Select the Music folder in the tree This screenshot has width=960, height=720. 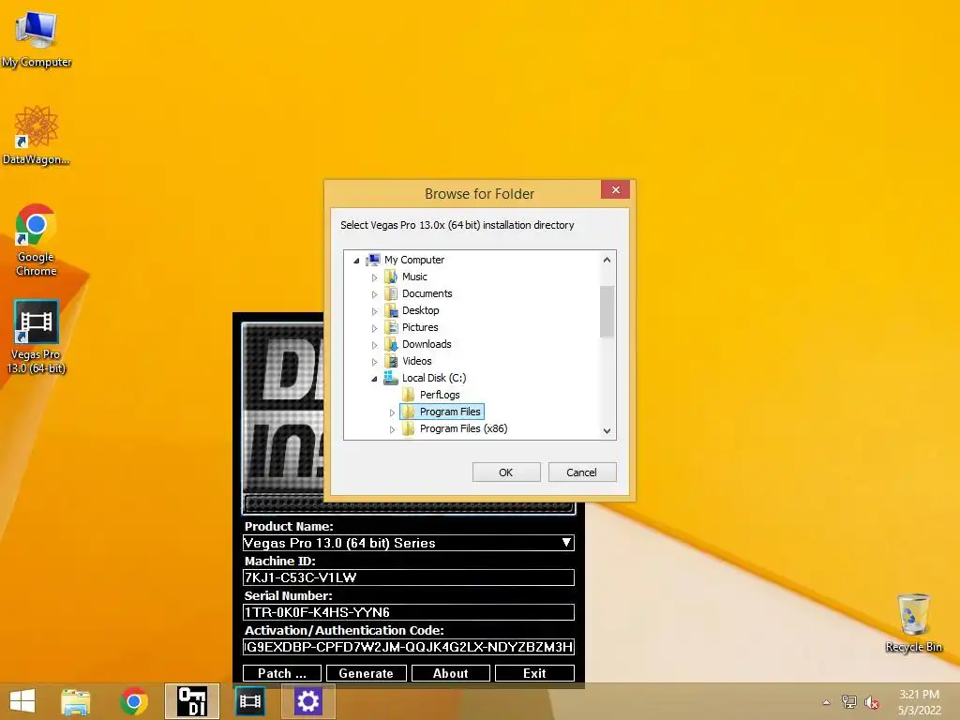(414, 277)
